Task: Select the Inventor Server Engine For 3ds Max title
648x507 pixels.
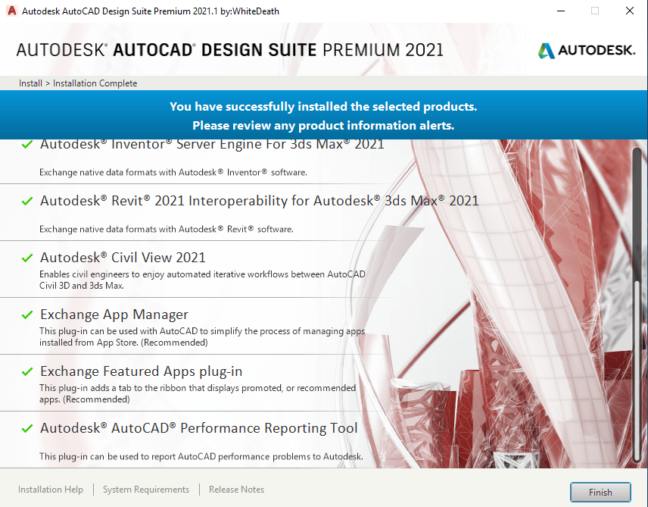Action: pos(212,145)
